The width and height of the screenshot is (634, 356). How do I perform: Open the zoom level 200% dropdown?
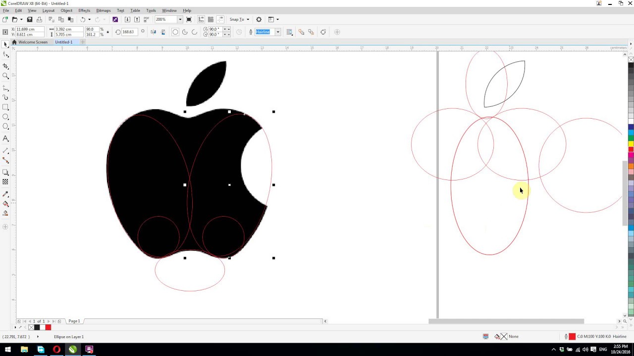[x=180, y=19]
